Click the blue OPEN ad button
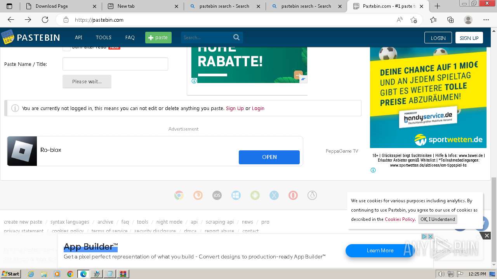This screenshot has height=279, width=497. tap(269, 157)
